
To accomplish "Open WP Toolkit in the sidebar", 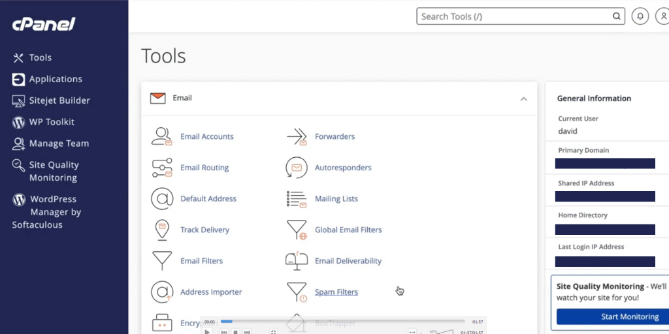I will coord(52,122).
